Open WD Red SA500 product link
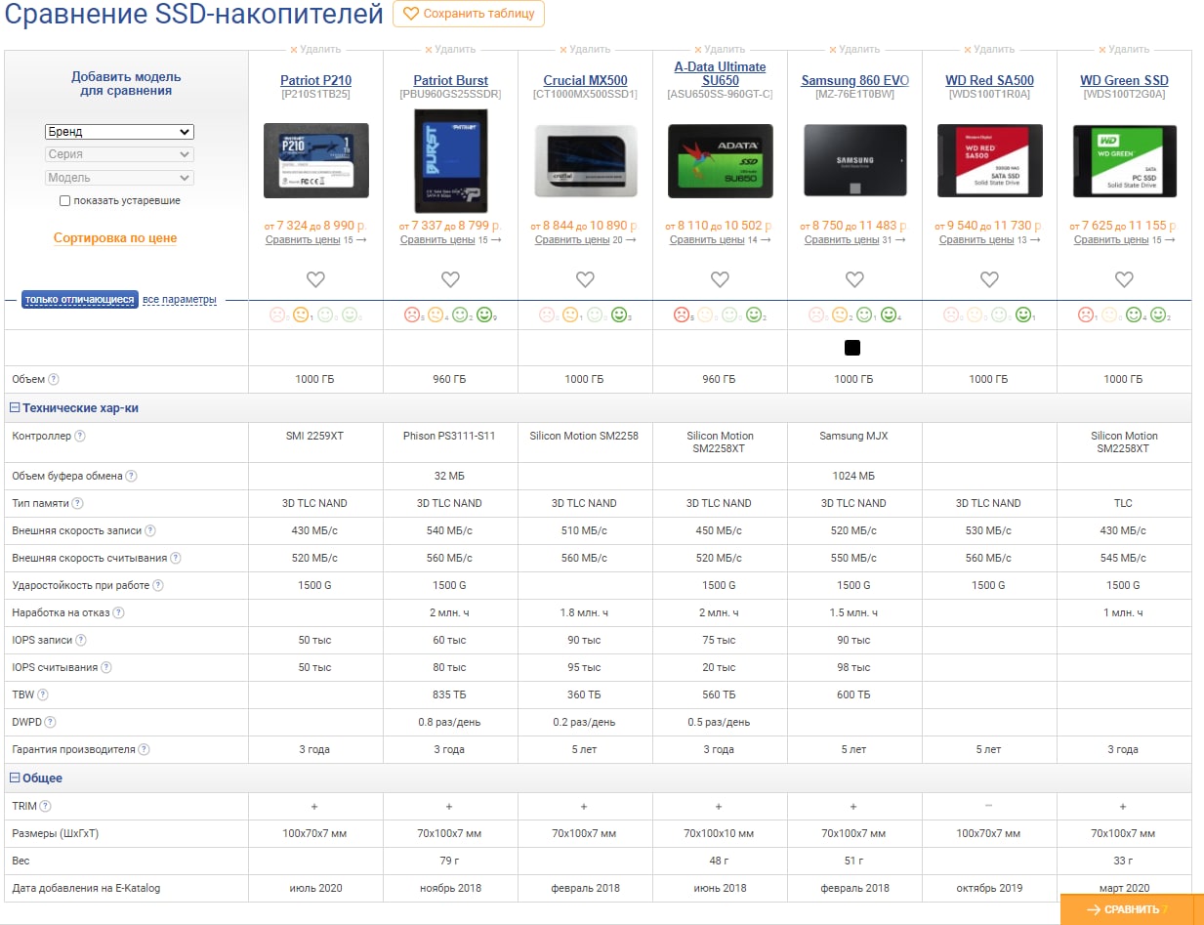The image size is (1204, 925). [989, 81]
